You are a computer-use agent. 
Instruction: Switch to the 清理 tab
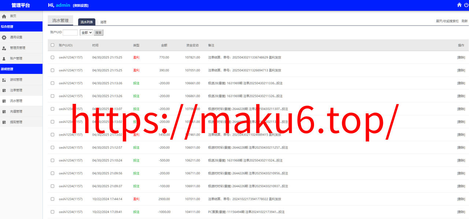pos(103,22)
